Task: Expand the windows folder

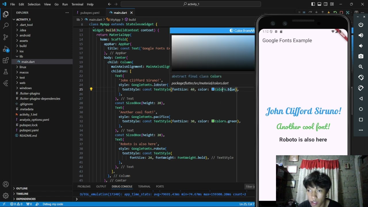Action: pyautogui.click(x=26, y=88)
